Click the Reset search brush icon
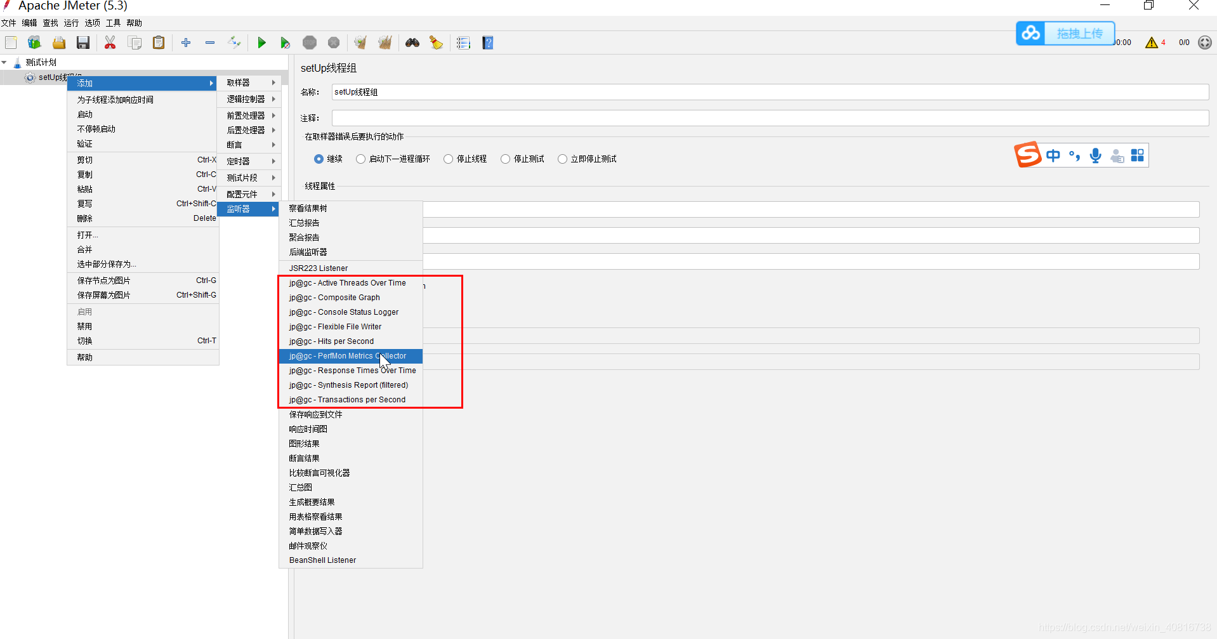Viewport: 1217px width, 639px height. pyautogui.click(x=437, y=43)
